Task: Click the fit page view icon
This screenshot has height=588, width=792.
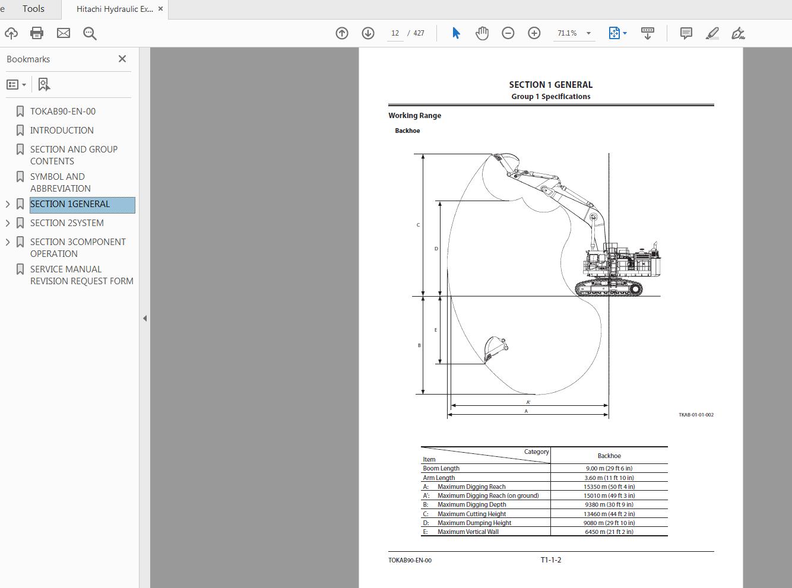Action: point(614,33)
